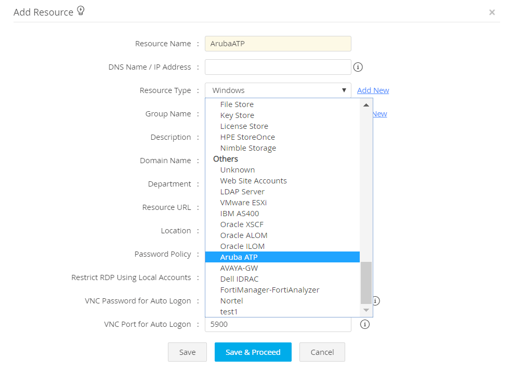This screenshot has width=511, height=371.
Task: Pick FortiManager-FortiAnalyzer from the list
Action: [x=269, y=290]
